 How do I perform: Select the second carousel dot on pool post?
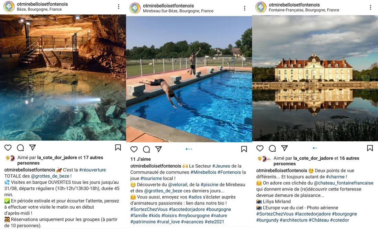pyautogui.click(x=189, y=149)
